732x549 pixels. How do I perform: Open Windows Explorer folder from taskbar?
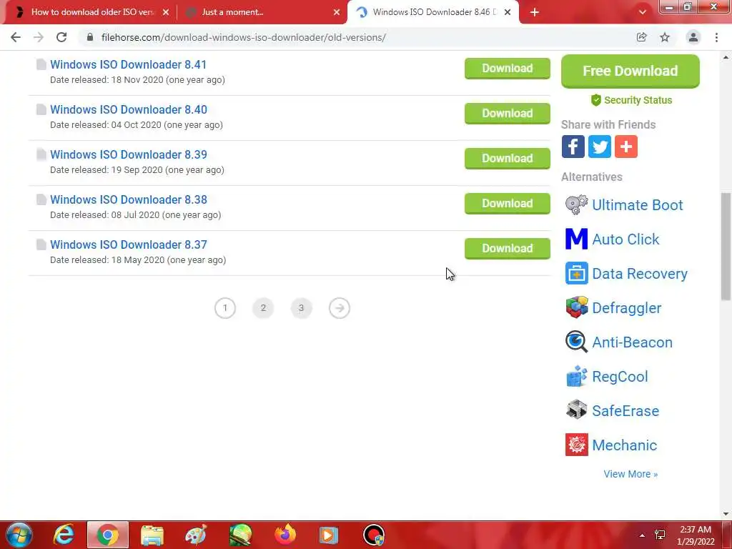(x=152, y=535)
